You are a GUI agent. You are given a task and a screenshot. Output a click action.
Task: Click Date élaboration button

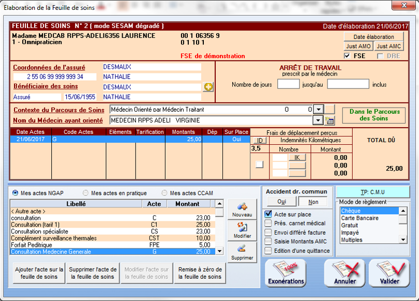click(x=373, y=37)
